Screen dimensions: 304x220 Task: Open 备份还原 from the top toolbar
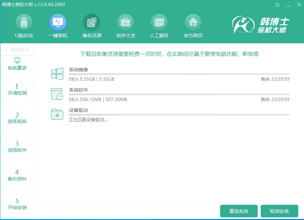[x=92, y=25]
